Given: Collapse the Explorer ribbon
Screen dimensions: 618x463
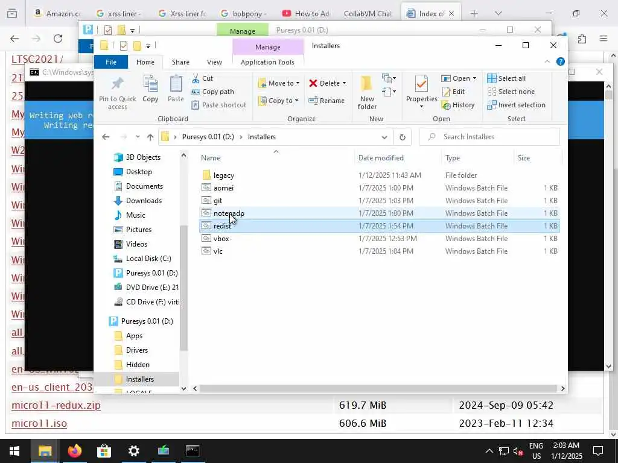Looking at the screenshot, I should click(547, 62).
